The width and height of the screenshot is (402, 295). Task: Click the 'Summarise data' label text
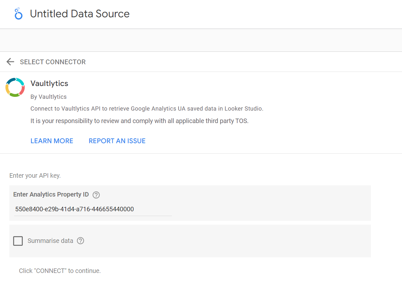(50, 241)
